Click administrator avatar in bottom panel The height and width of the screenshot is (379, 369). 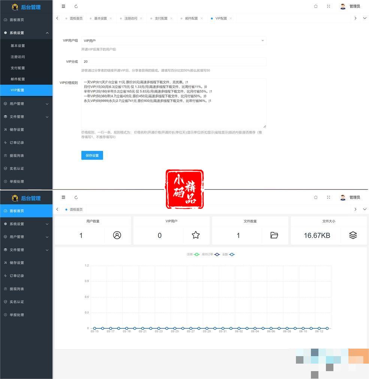343,198
